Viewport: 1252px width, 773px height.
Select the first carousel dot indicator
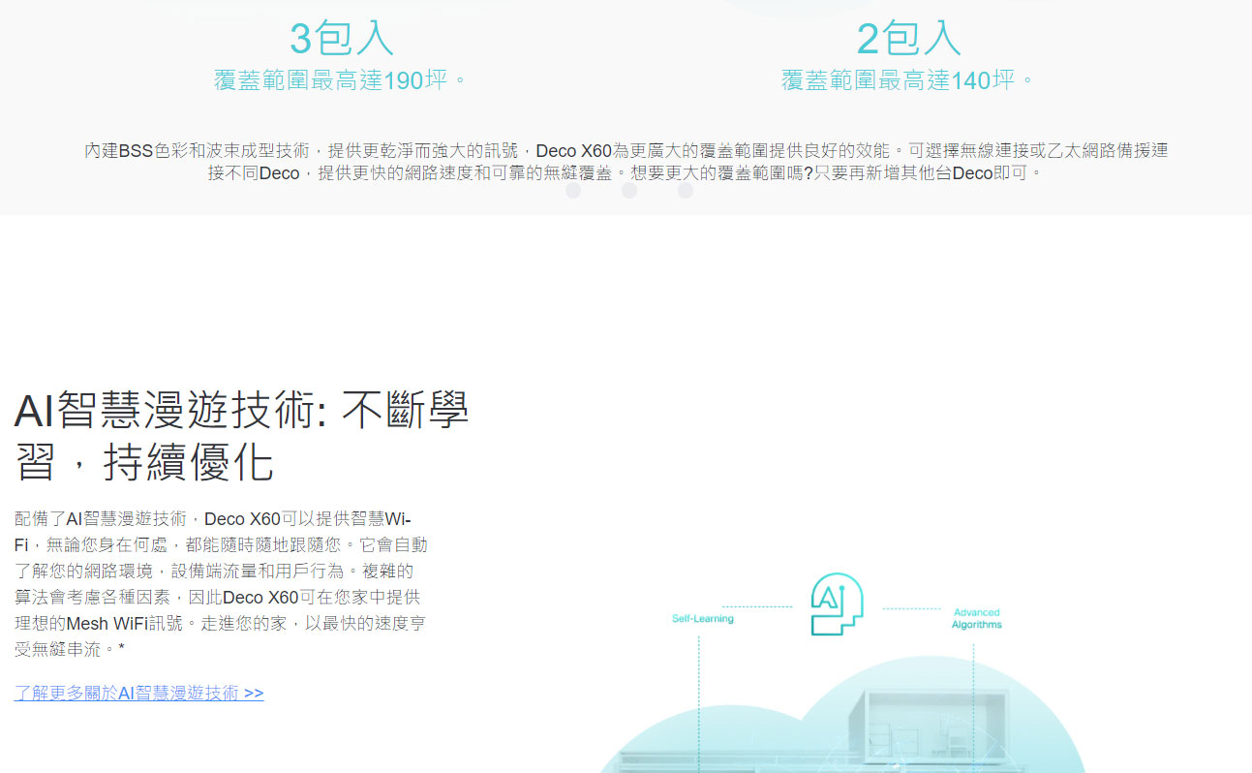[573, 191]
